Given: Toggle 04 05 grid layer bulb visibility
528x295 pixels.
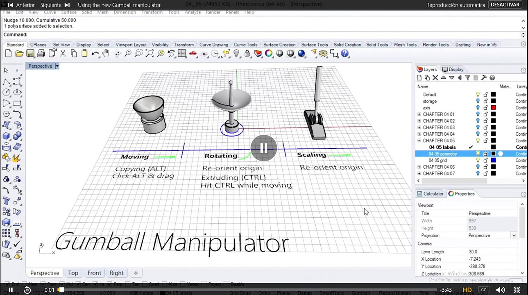Looking at the screenshot, I should click(x=478, y=160).
